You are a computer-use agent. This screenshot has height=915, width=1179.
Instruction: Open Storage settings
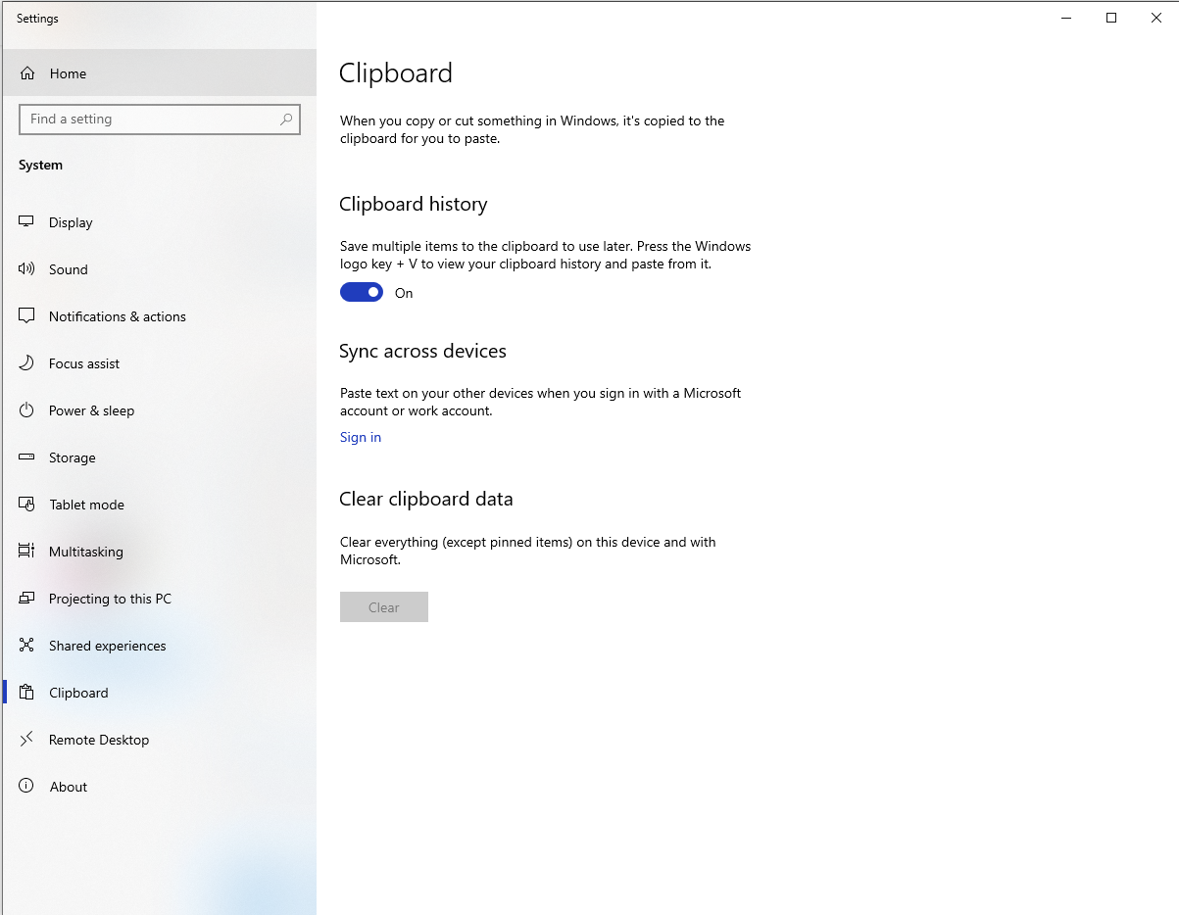[x=160, y=457]
